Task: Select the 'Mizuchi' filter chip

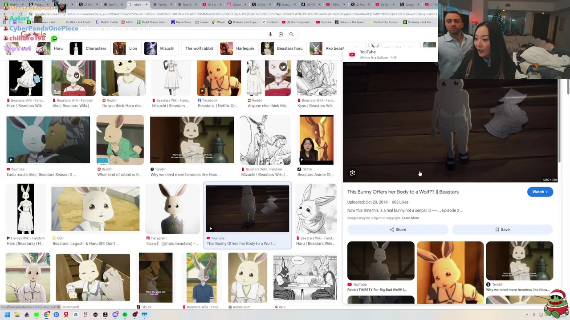Action: click(161, 48)
